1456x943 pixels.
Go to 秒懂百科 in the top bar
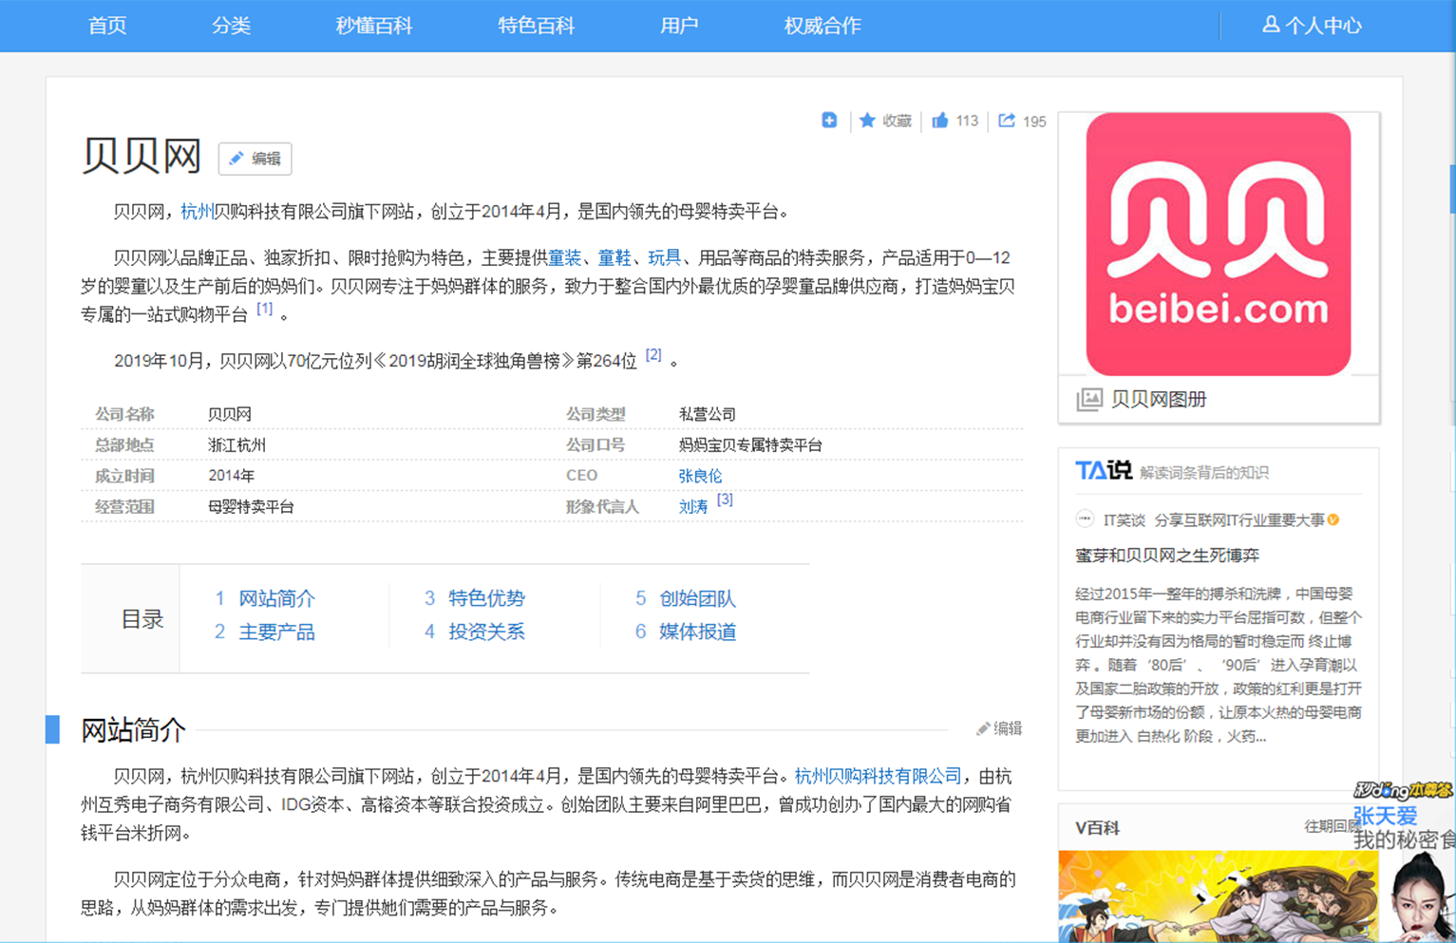tap(374, 26)
